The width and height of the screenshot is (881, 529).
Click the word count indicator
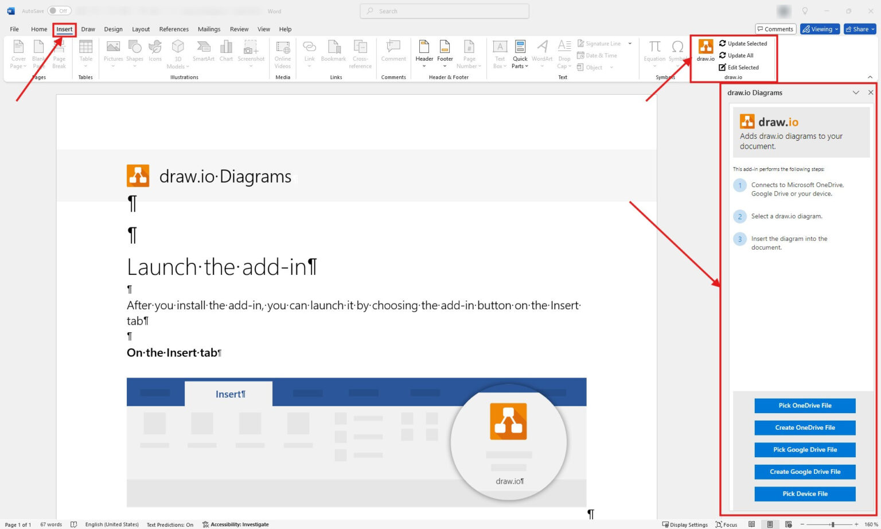pos(50,524)
